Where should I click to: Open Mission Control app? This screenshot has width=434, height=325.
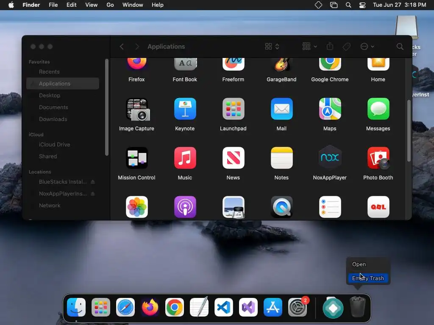pyautogui.click(x=137, y=158)
